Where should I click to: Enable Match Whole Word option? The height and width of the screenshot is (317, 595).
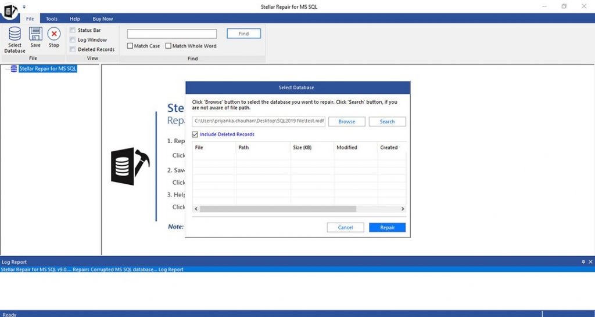pos(169,46)
